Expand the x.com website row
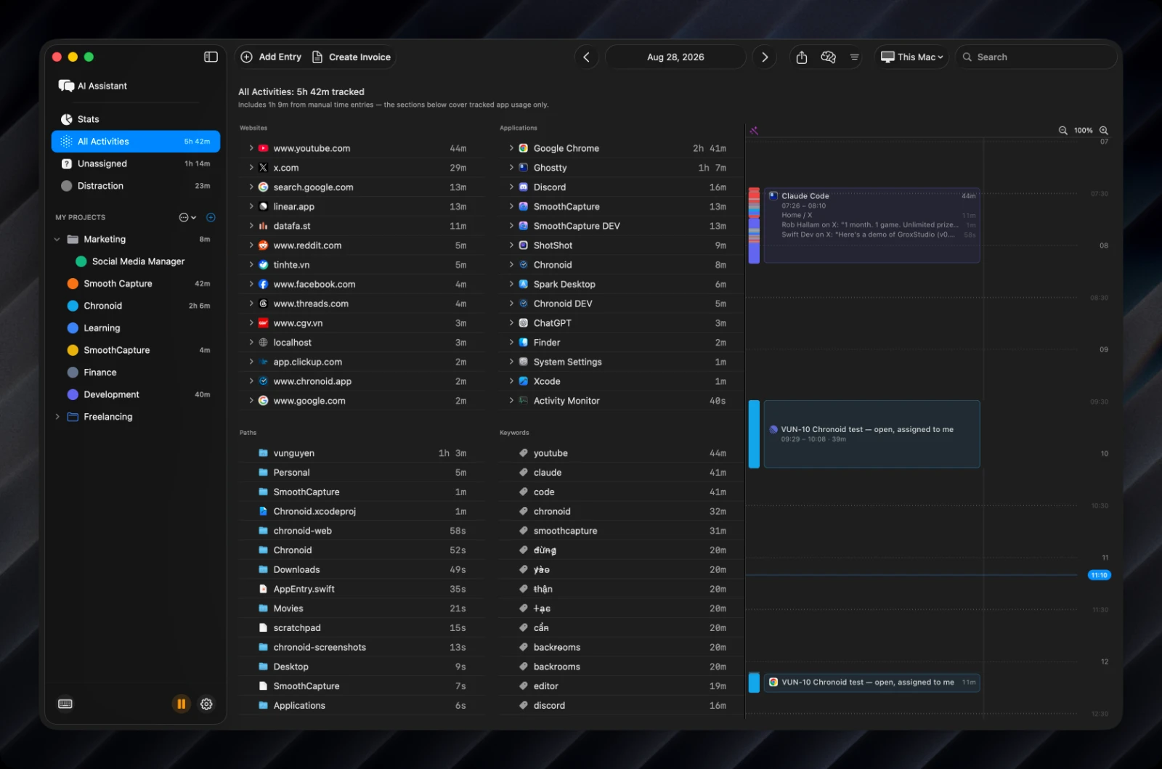1162x769 pixels. click(251, 168)
